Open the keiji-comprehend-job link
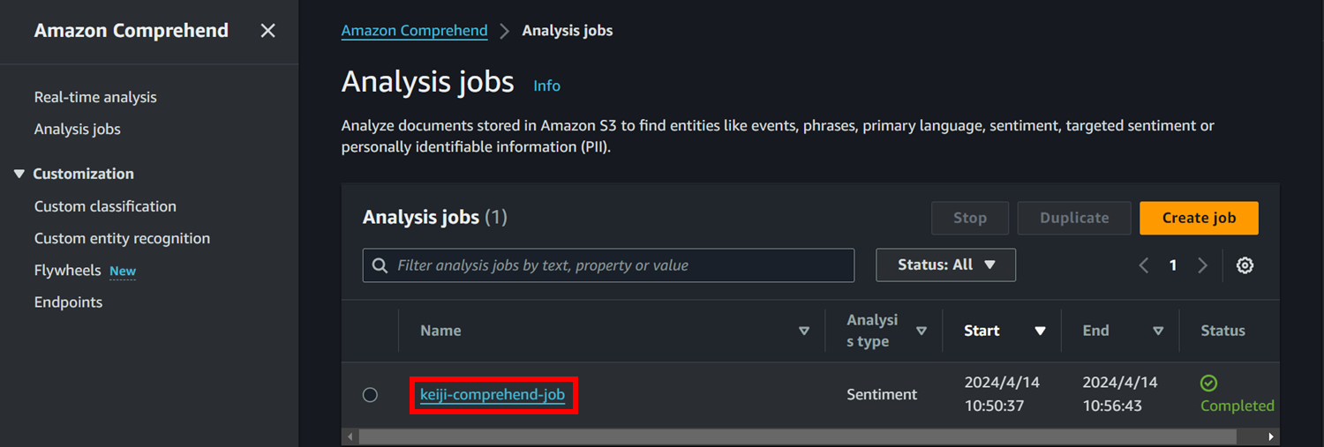This screenshot has height=447, width=1324. point(493,395)
